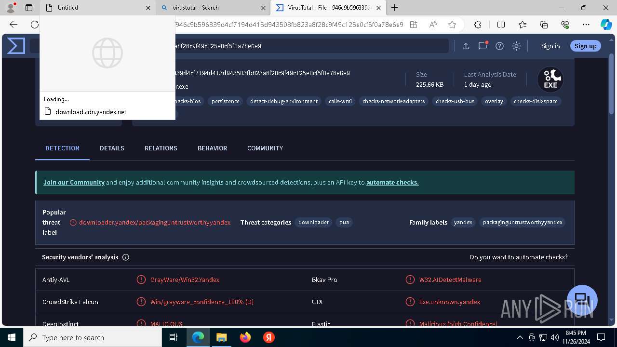617x347 pixels.
Task: Open the Extensions puzzle icon
Action: 478,25
